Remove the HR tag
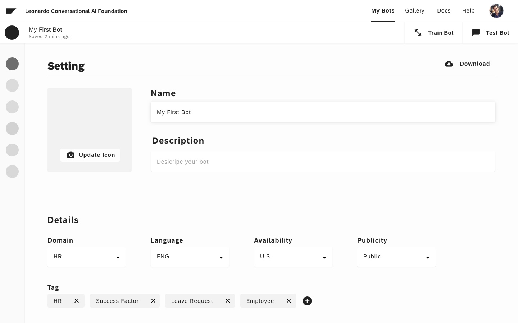Viewport: 518px width, 323px height. (77, 301)
